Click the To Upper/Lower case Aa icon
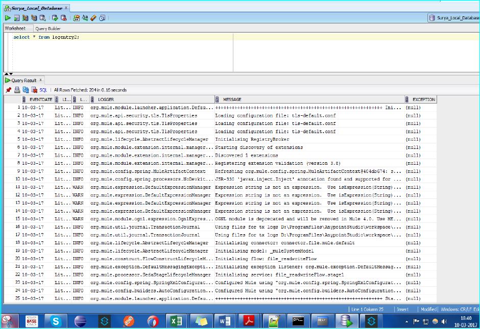480x329 pixels. point(85,18)
